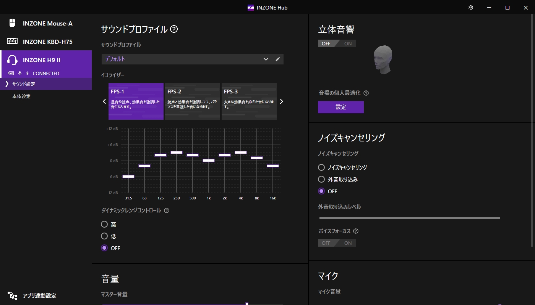Click the 125 Hz equalizer slider handle
The height and width of the screenshot is (305, 535).
[x=160, y=155]
